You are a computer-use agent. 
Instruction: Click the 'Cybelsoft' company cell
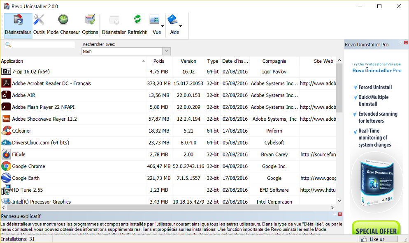coord(274,142)
